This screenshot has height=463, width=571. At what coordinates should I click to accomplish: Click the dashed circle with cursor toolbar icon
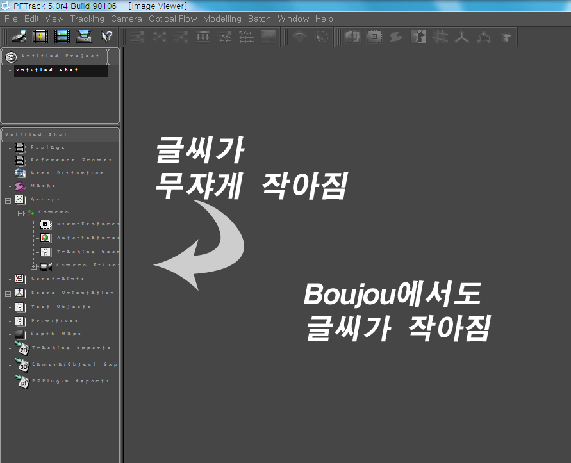pos(322,37)
